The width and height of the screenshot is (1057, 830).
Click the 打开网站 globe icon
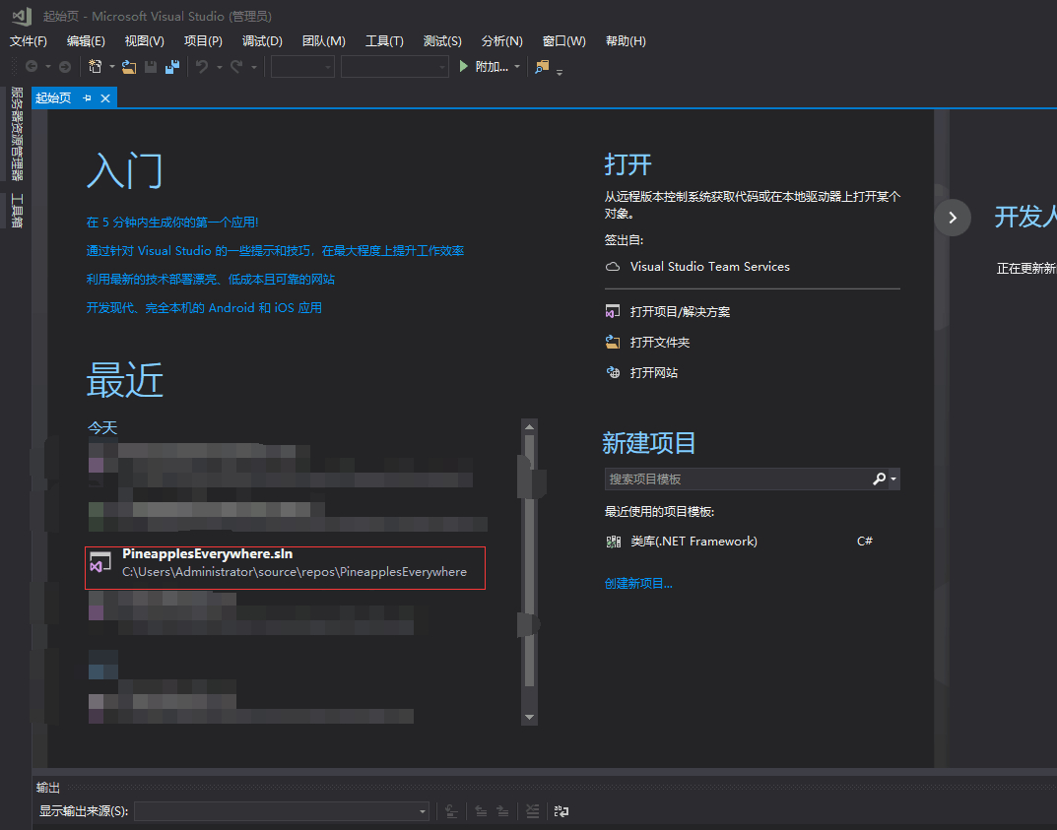coord(613,372)
